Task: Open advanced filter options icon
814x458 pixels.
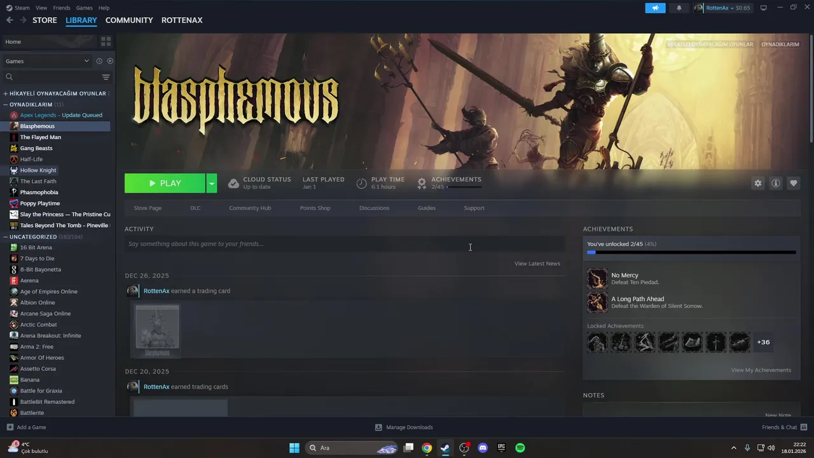Action: click(106, 77)
